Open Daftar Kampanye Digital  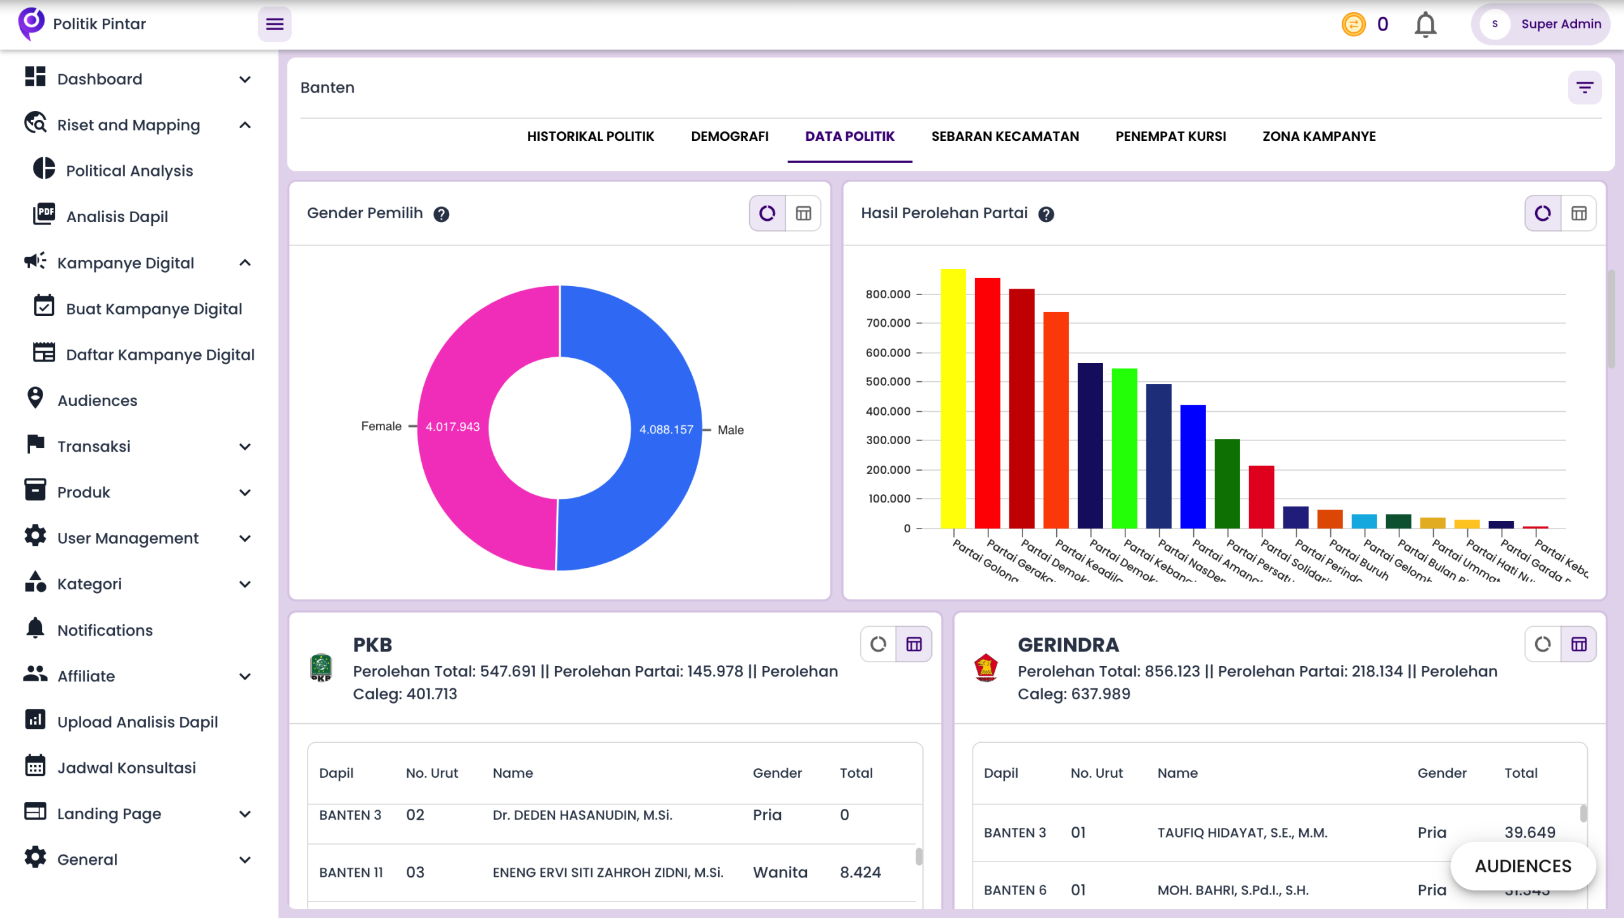[160, 355]
